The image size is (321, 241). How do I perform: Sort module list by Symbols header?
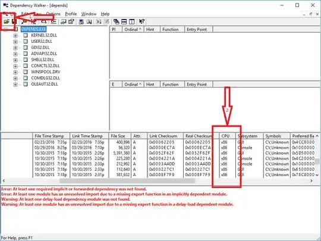(x=276, y=136)
